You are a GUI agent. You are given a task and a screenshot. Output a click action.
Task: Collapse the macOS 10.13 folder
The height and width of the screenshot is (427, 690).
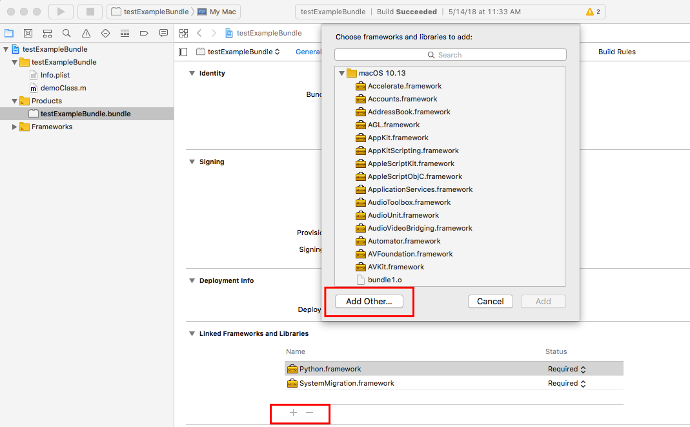point(341,73)
